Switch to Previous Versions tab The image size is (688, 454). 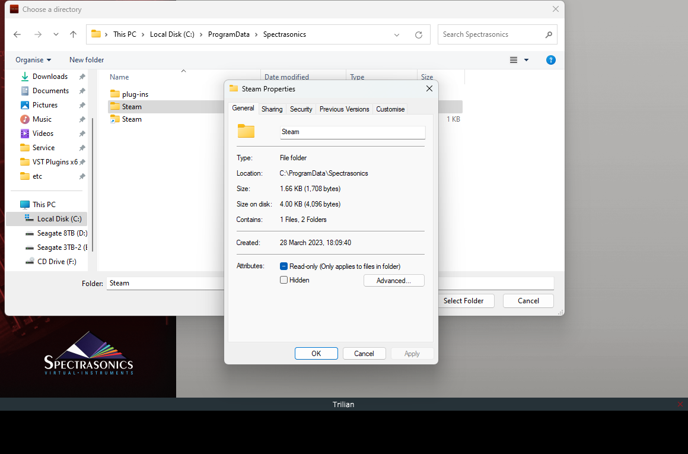point(345,109)
